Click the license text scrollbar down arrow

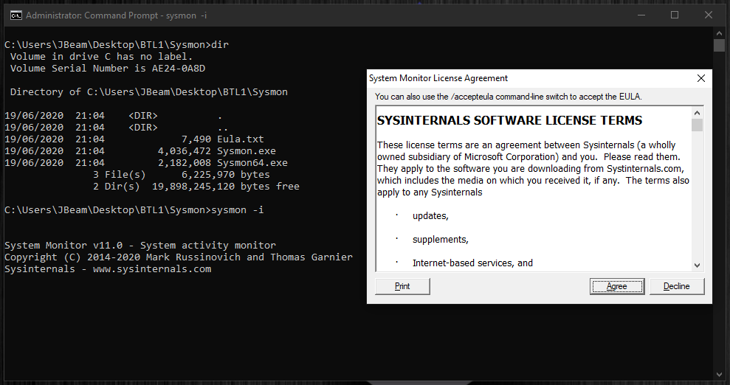pyautogui.click(x=697, y=266)
